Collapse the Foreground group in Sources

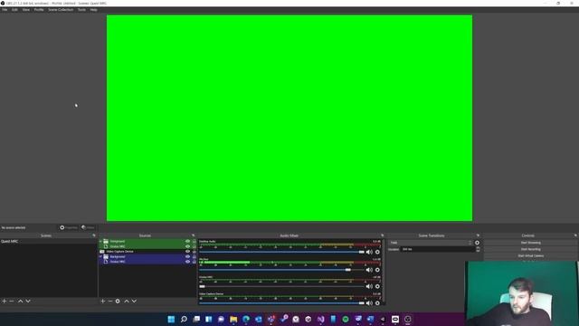100,242
